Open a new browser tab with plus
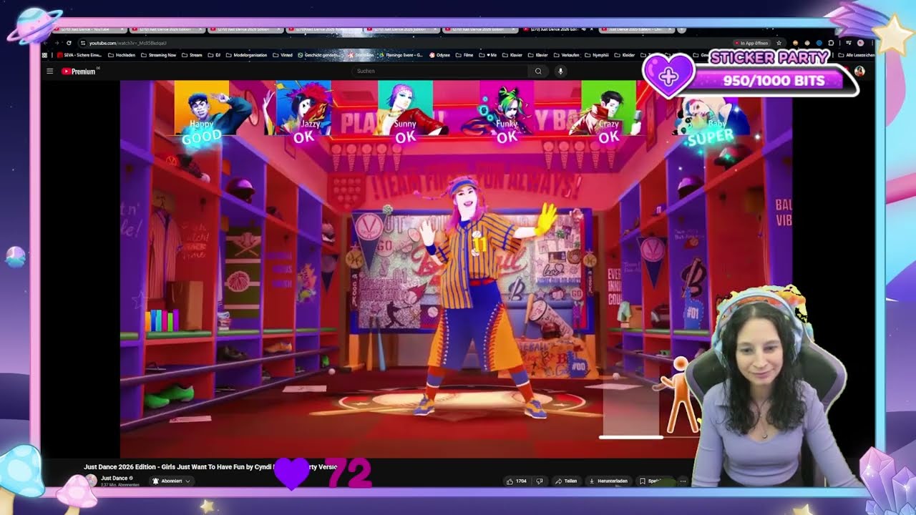 click(x=681, y=29)
